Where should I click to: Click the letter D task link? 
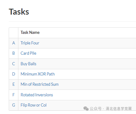point(14,74)
